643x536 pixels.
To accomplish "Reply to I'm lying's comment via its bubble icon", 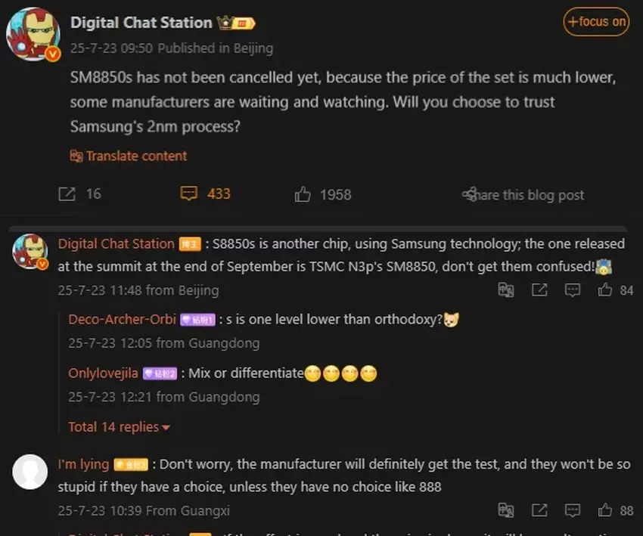I will (x=573, y=510).
